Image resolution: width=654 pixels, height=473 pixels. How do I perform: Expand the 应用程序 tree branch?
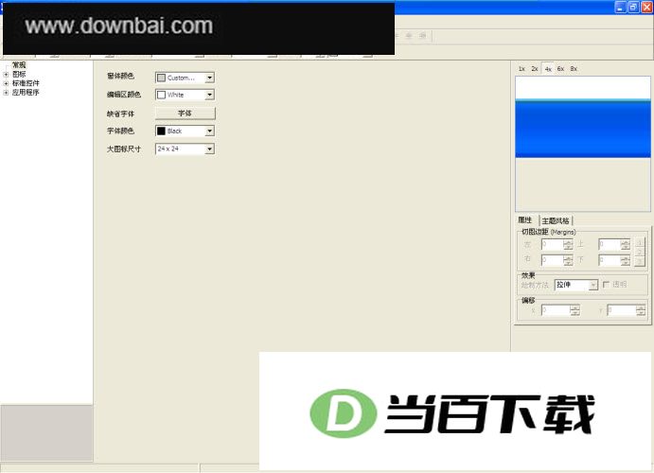point(6,93)
